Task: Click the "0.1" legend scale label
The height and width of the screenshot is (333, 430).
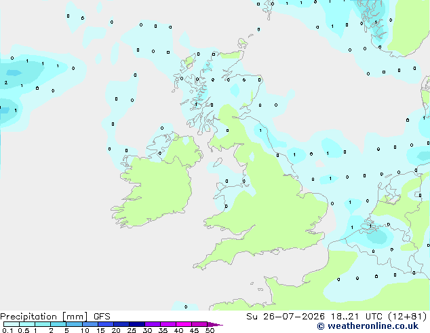Action: click(x=7, y=330)
